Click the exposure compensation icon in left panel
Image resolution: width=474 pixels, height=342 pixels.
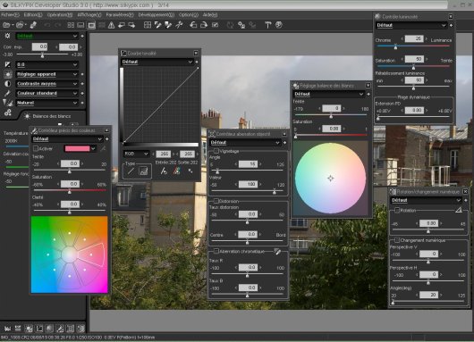[x=7, y=64]
